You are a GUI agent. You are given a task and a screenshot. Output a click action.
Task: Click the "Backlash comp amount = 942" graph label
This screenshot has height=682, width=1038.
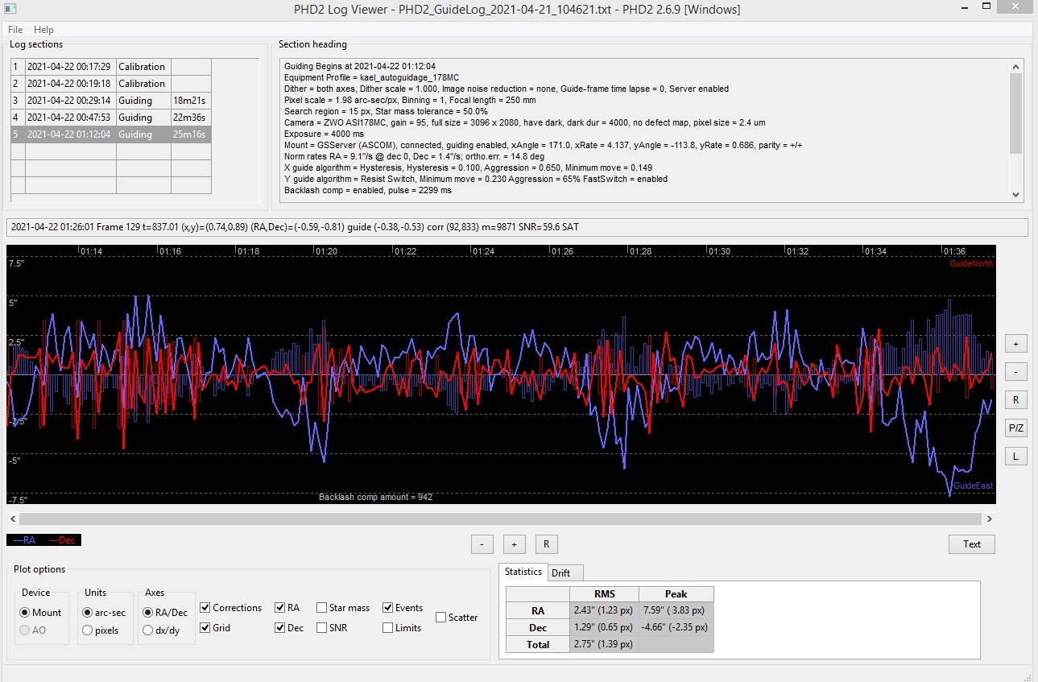click(x=376, y=497)
